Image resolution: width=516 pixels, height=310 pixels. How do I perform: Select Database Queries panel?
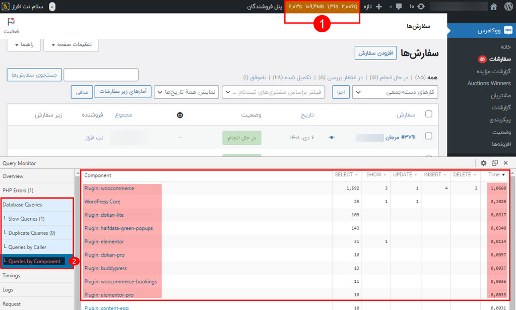(x=37, y=204)
